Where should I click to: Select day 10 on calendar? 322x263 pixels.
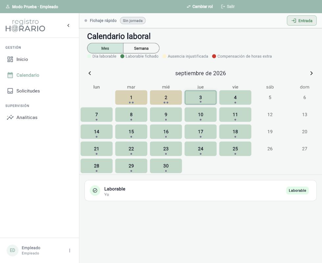[x=201, y=114]
